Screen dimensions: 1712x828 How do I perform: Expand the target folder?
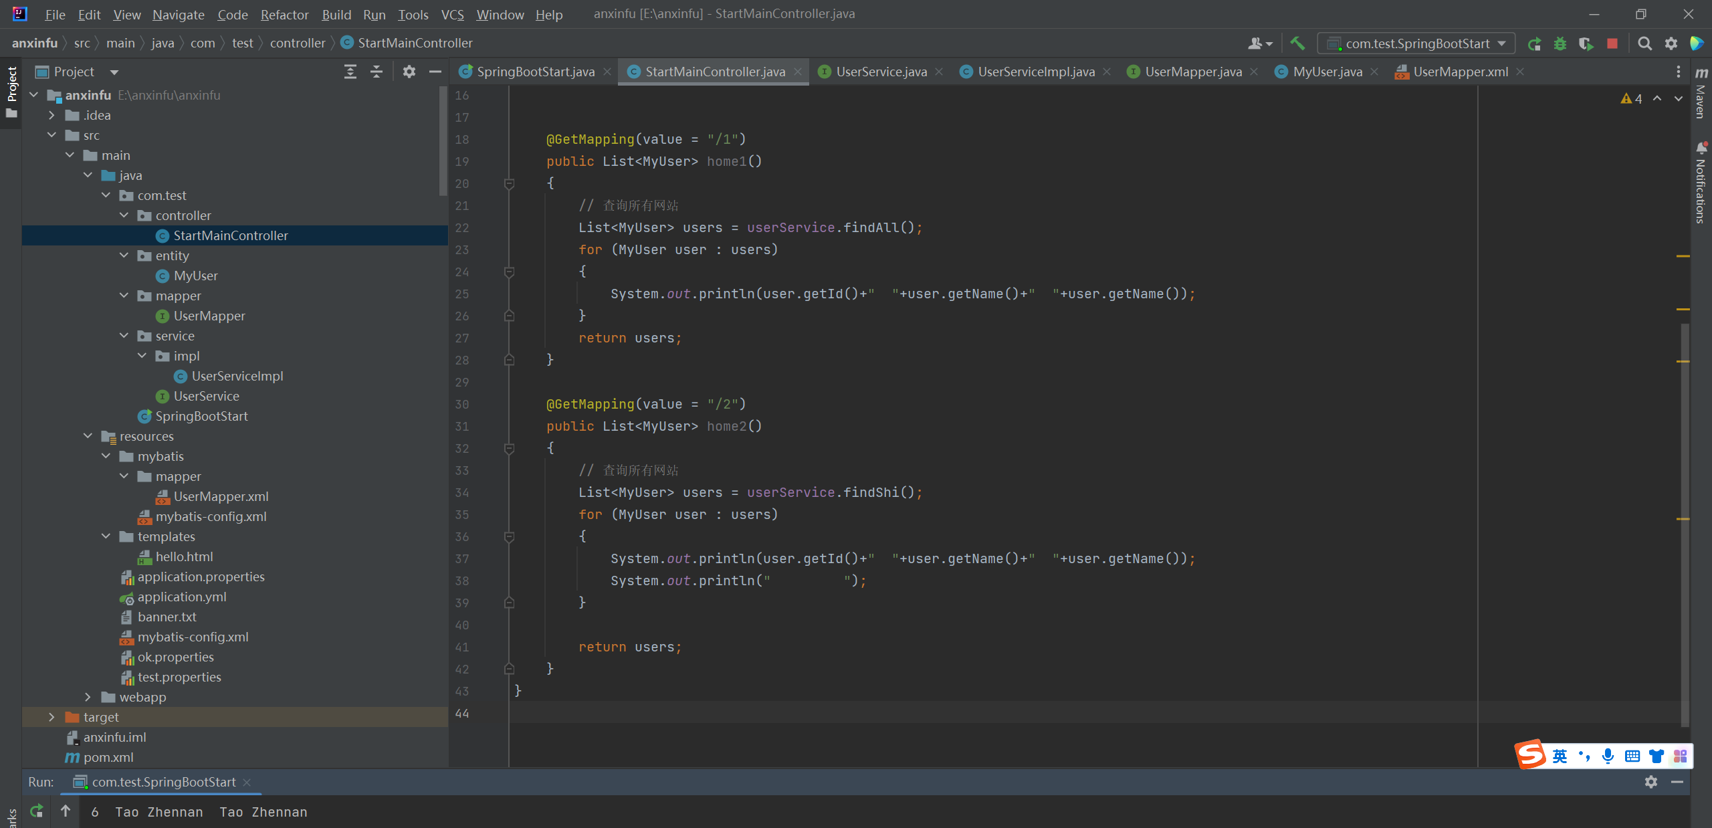pos(51,717)
